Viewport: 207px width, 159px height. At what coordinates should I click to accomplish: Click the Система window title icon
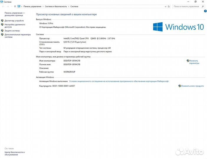click(x=1, y=2)
